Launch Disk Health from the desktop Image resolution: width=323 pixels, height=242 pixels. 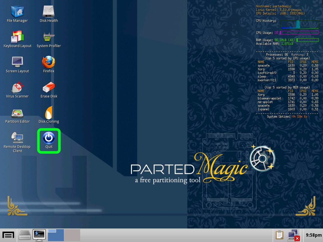[x=49, y=14]
